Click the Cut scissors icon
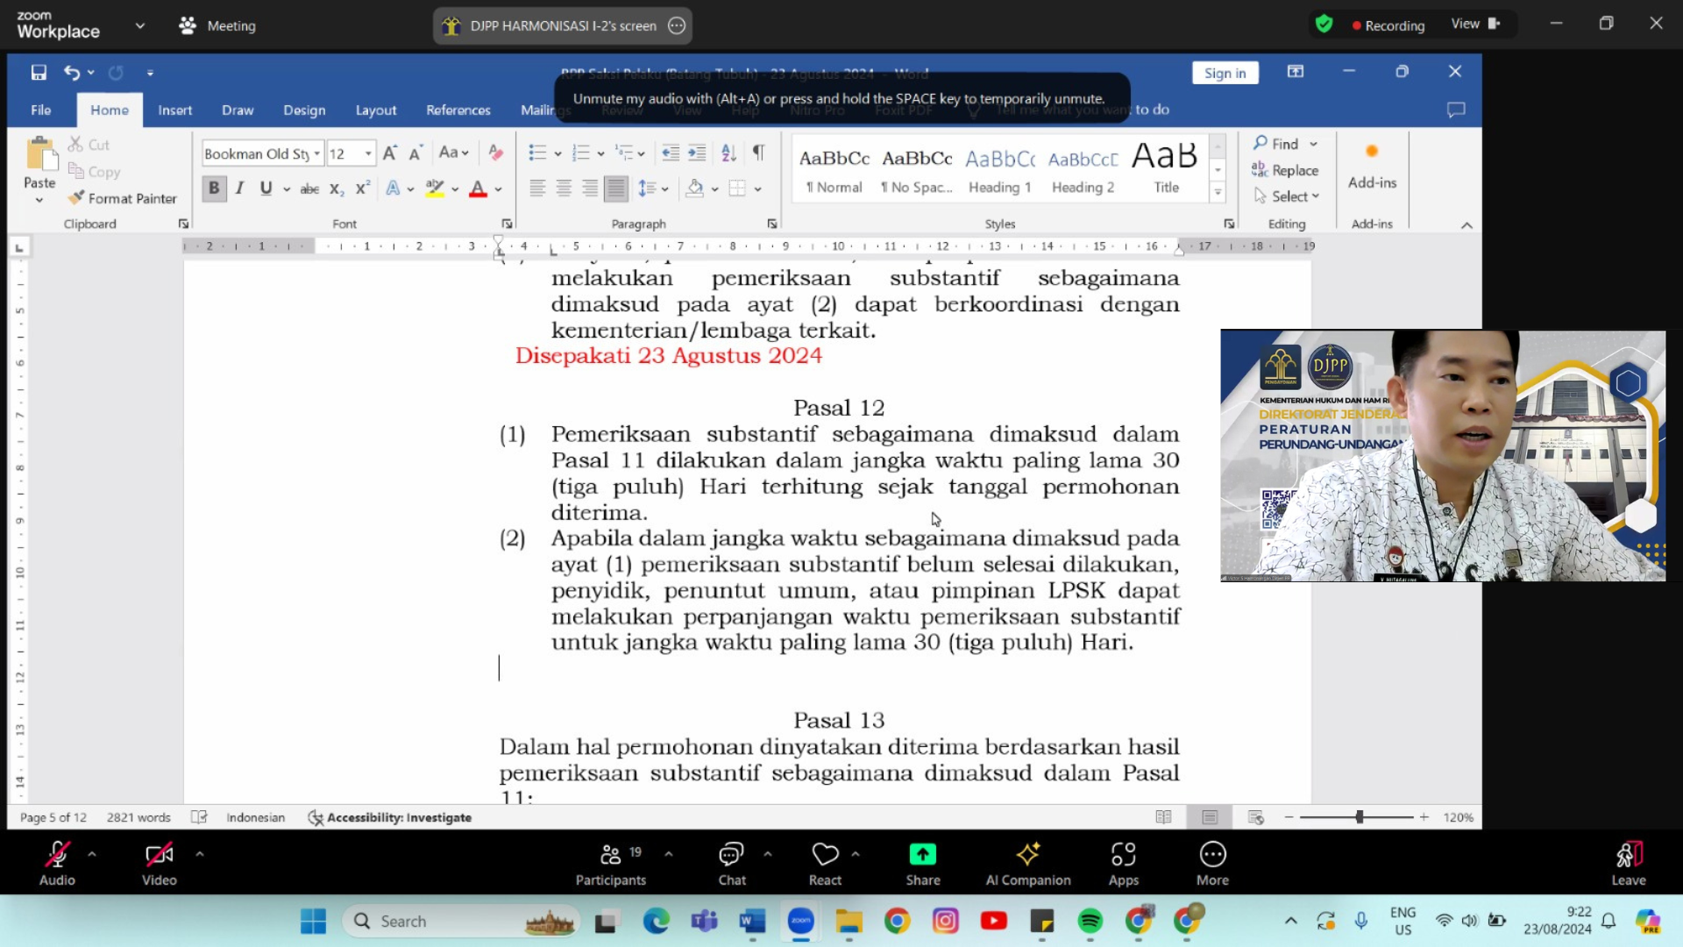This screenshot has width=1683, height=947. [x=76, y=145]
